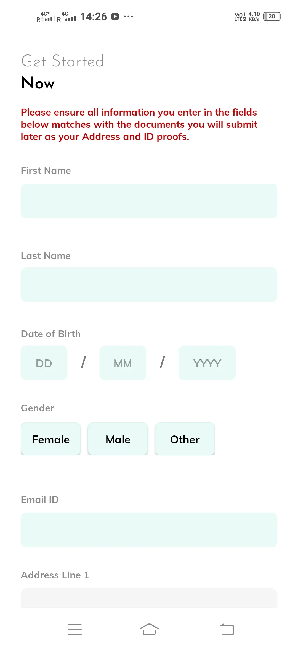298x647 pixels.
Task: Tap the VoLTE2 status icon
Action: tap(240, 17)
